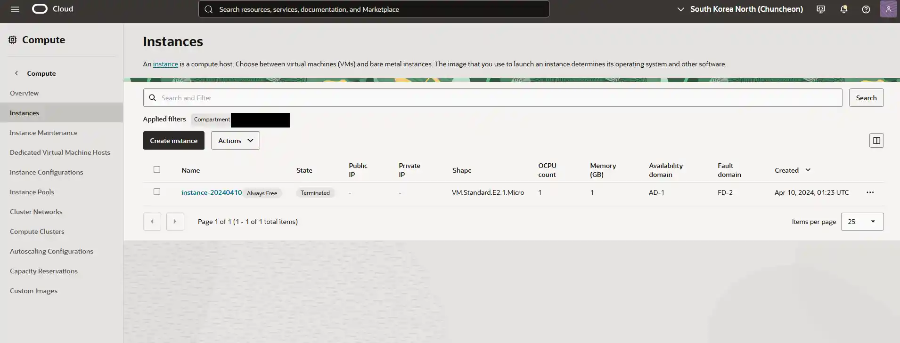
Task: Open the notifications bell
Action: pyautogui.click(x=843, y=9)
